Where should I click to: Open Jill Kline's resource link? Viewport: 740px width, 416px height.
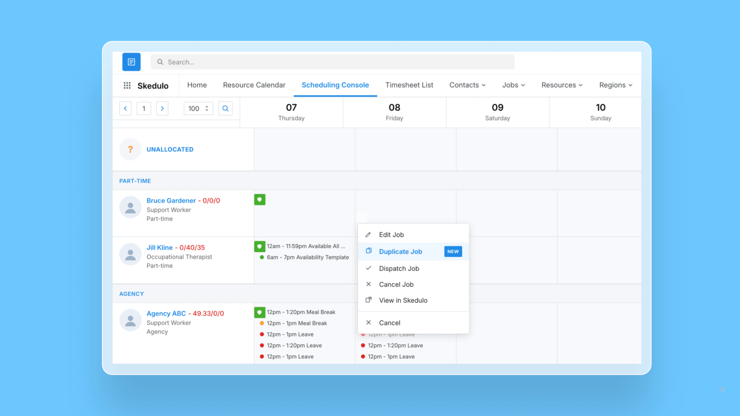pos(160,248)
